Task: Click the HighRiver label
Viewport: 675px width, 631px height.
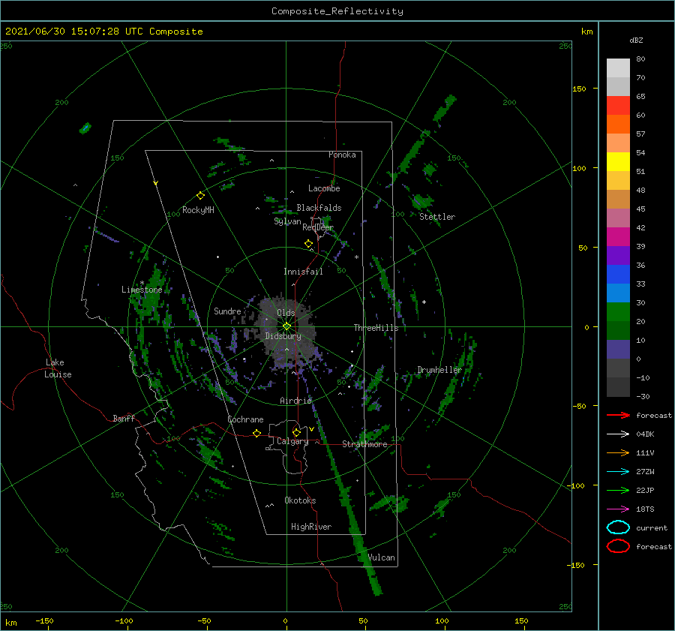Action: click(311, 527)
